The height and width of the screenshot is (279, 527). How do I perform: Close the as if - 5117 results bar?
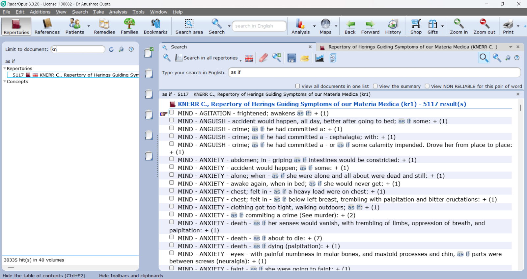tap(518, 94)
